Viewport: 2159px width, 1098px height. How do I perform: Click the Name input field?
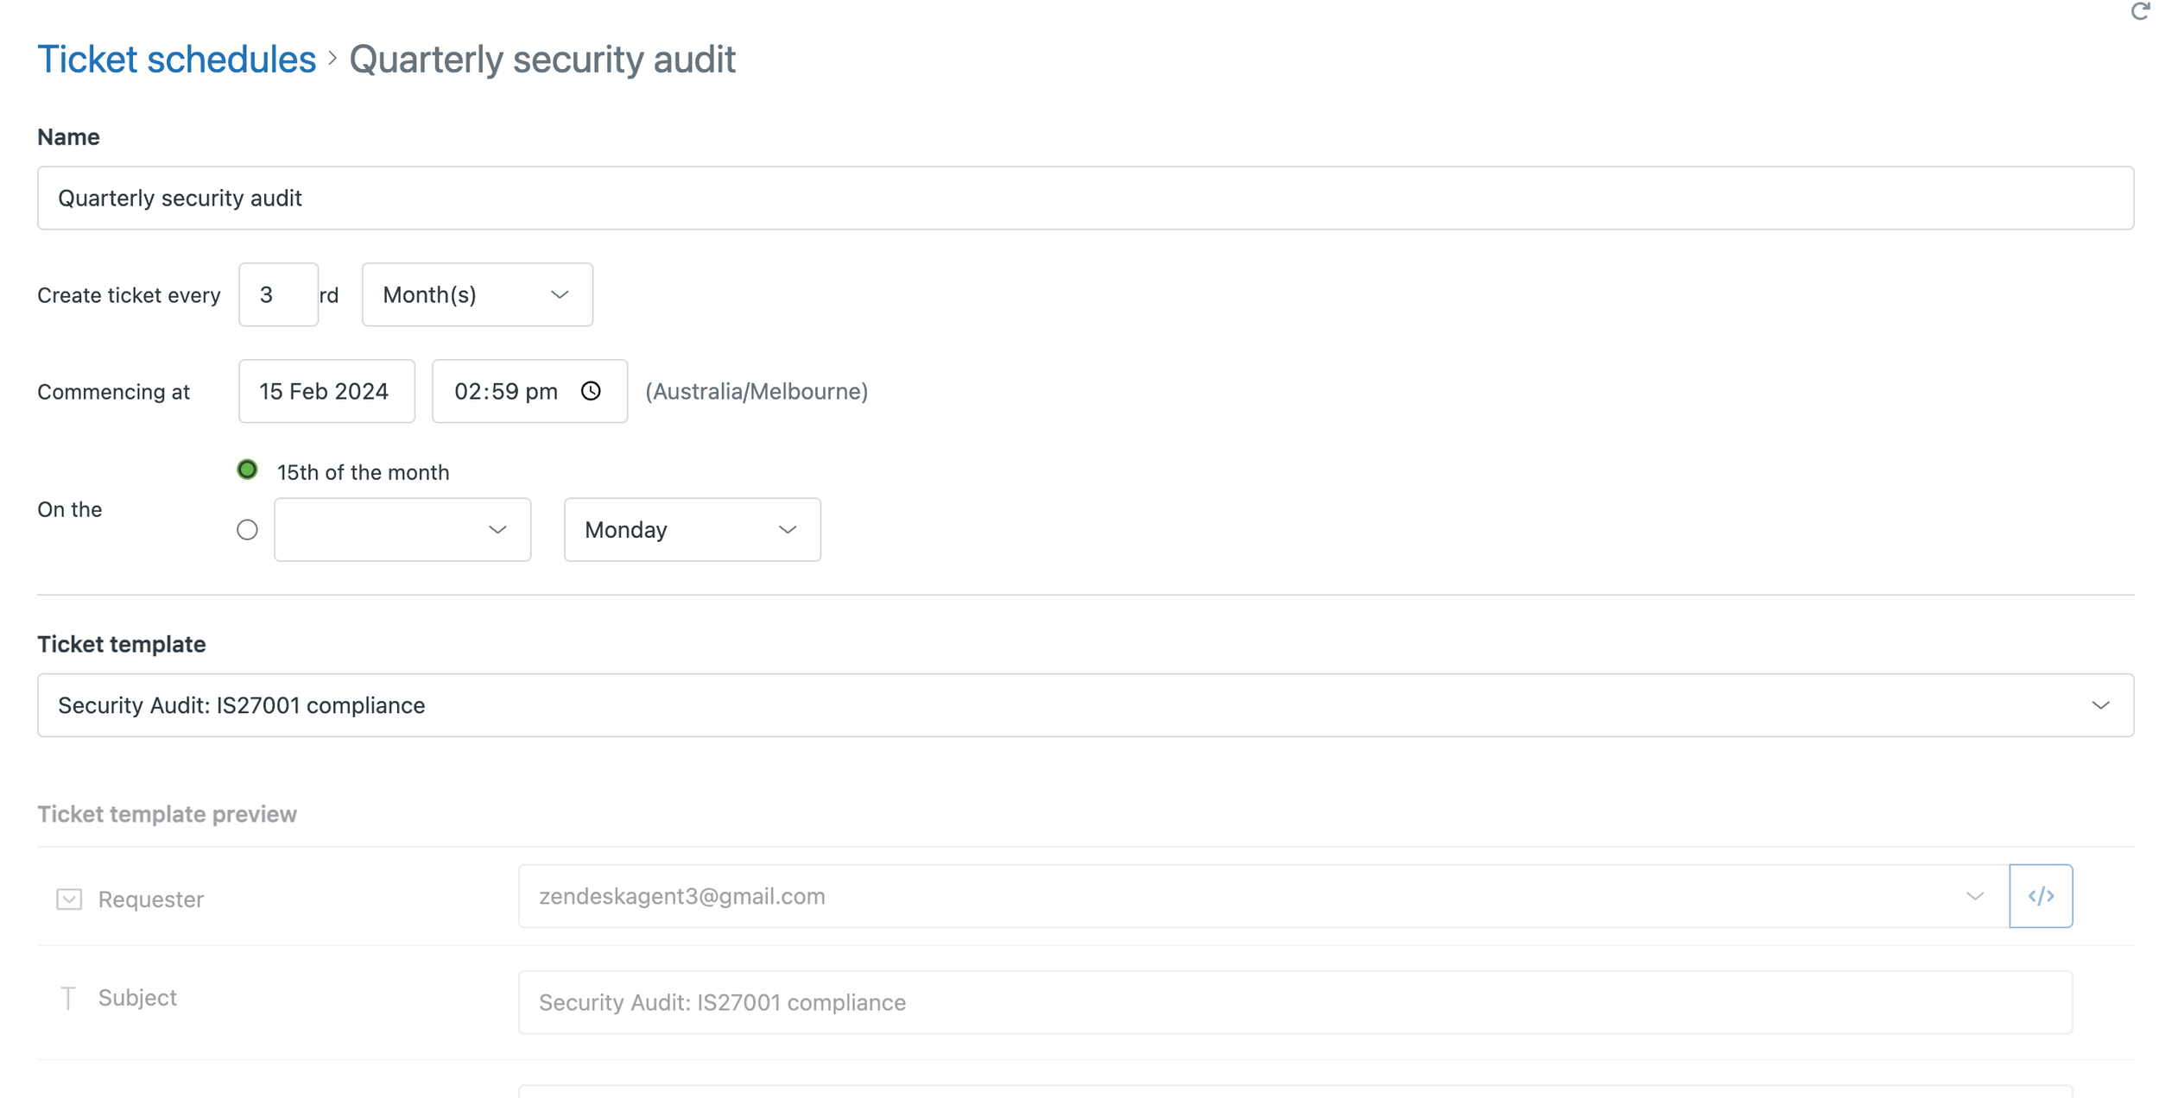[1085, 198]
